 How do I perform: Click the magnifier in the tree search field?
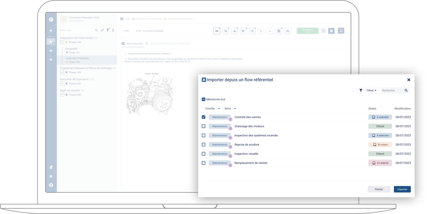pyautogui.click(x=96, y=30)
